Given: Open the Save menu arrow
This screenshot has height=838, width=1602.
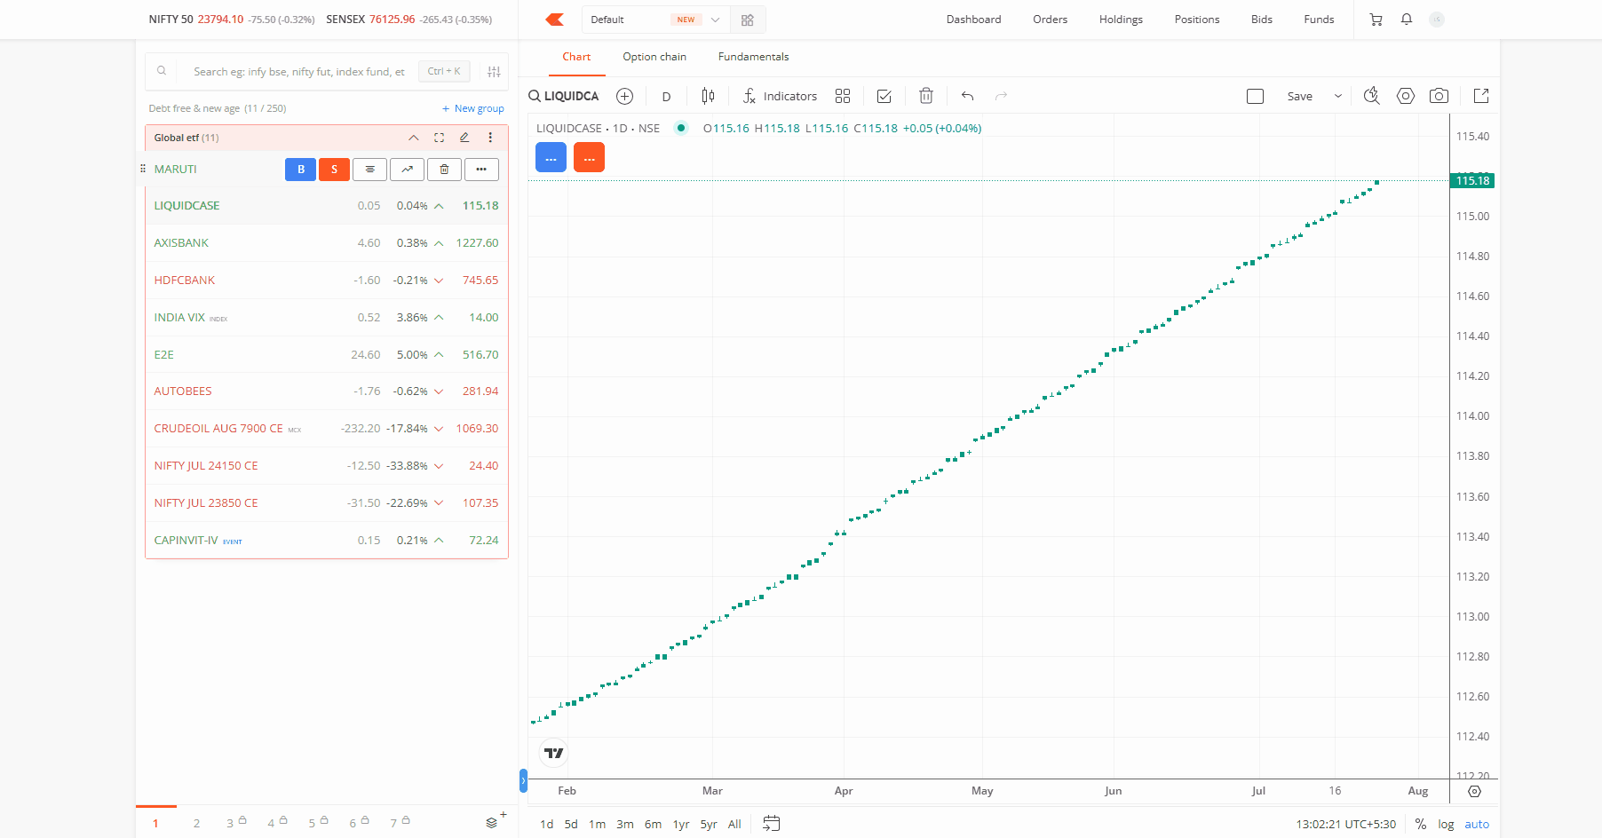Looking at the screenshot, I should [x=1338, y=96].
